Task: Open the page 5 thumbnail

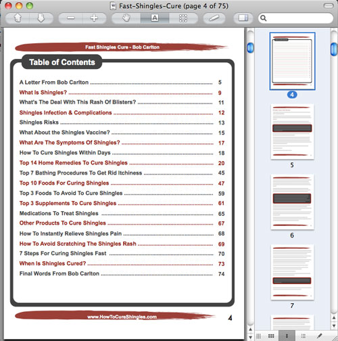Action: click(x=292, y=132)
